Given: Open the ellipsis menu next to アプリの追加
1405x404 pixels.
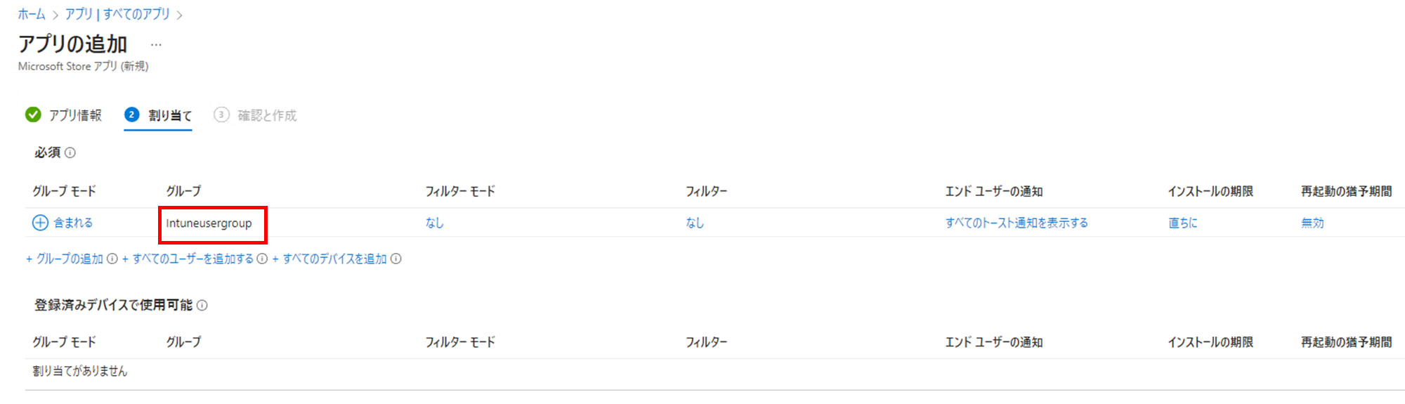Looking at the screenshot, I should pos(156,45).
